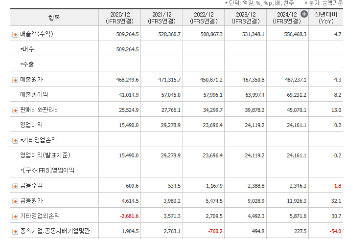Click the 2020/12 매출원가 value 468,249.6

tap(127, 80)
